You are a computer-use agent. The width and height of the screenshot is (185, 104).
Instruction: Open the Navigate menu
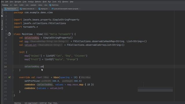tap(18, 2)
